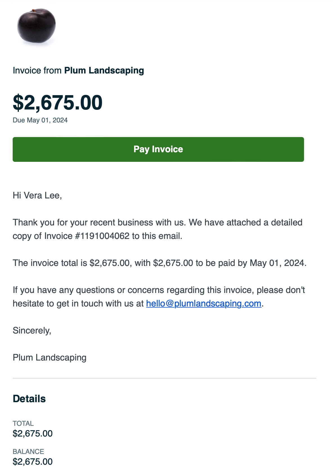333x470 pixels.
Task: Click the Sincerely closing line
Action: [x=32, y=330]
